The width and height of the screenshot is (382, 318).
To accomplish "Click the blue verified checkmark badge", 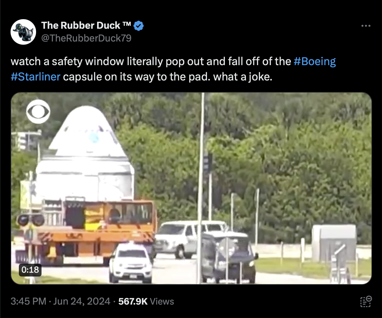I will 139,26.
